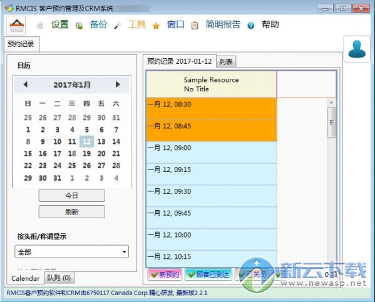Open the 窗口 menu
Image resolution: width=375 pixels, height=302 pixels.
coord(175,24)
